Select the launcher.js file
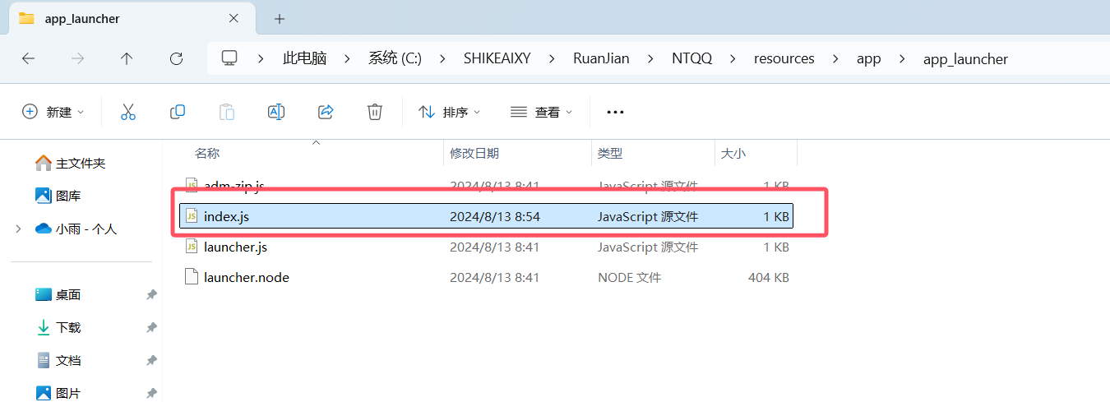Viewport: 1110px width, 402px height. click(x=235, y=247)
